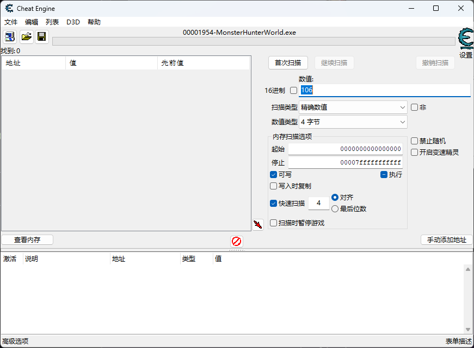Open the 文件 menu

coord(11,22)
